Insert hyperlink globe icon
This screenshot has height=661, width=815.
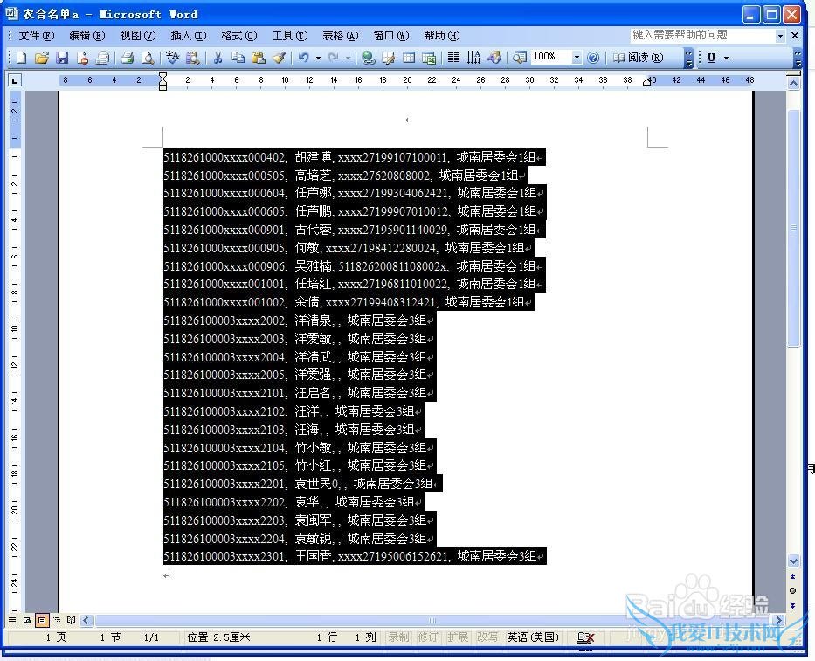[368, 58]
